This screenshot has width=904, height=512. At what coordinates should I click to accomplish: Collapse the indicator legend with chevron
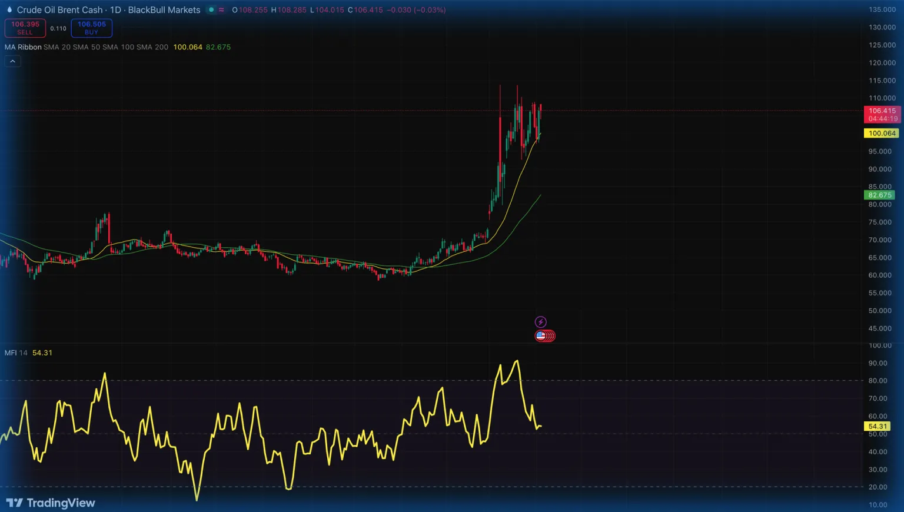[12, 61]
